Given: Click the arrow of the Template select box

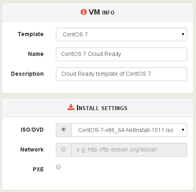Looking at the screenshot, I should (x=183, y=34).
